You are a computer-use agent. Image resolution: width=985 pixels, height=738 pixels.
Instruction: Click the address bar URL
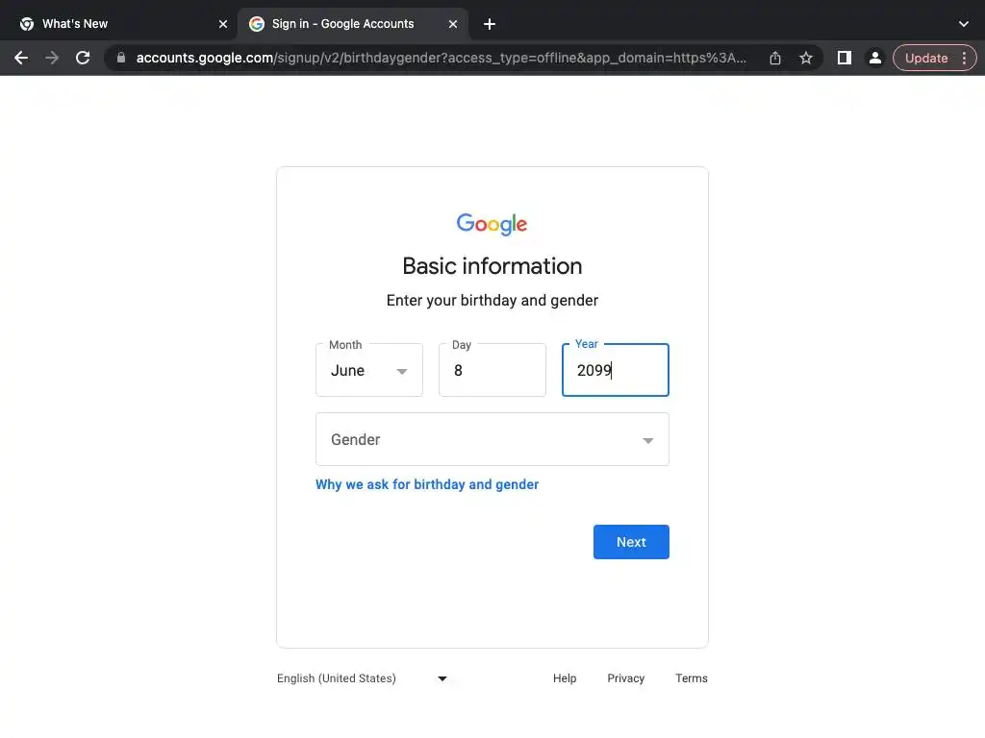click(x=441, y=58)
